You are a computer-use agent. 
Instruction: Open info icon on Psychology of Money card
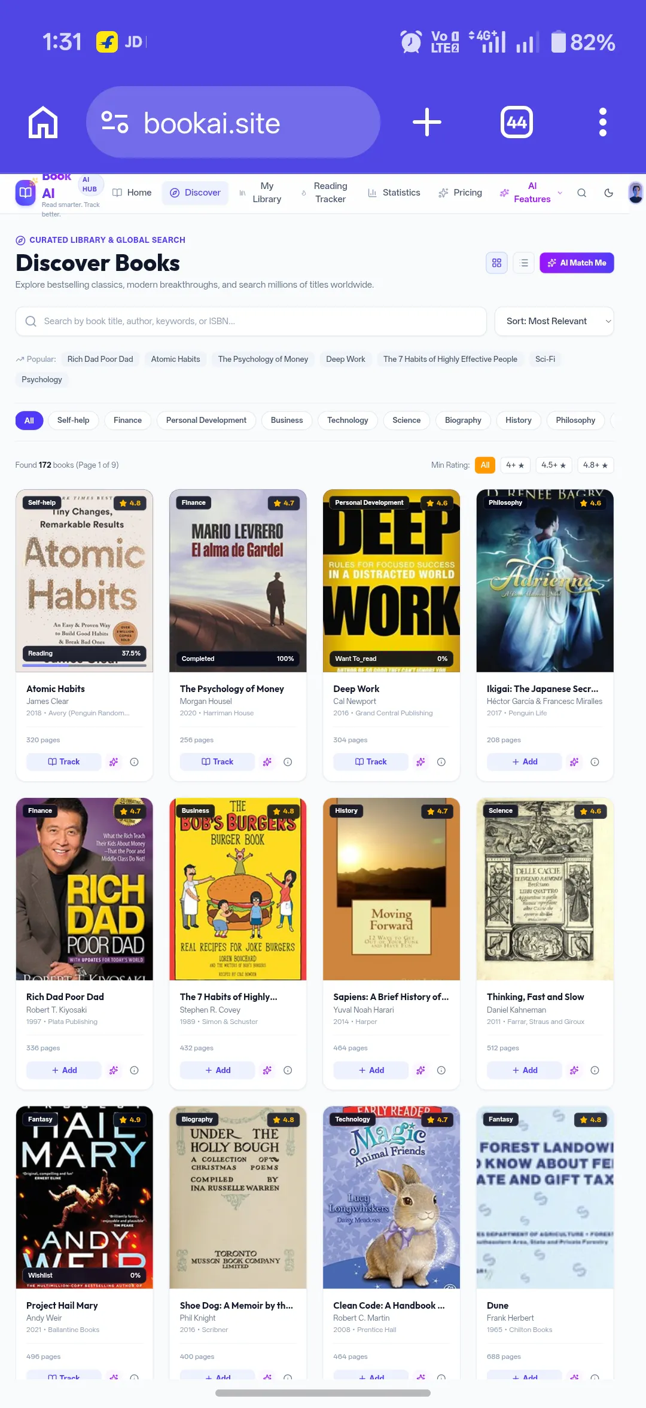(x=288, y=761)
